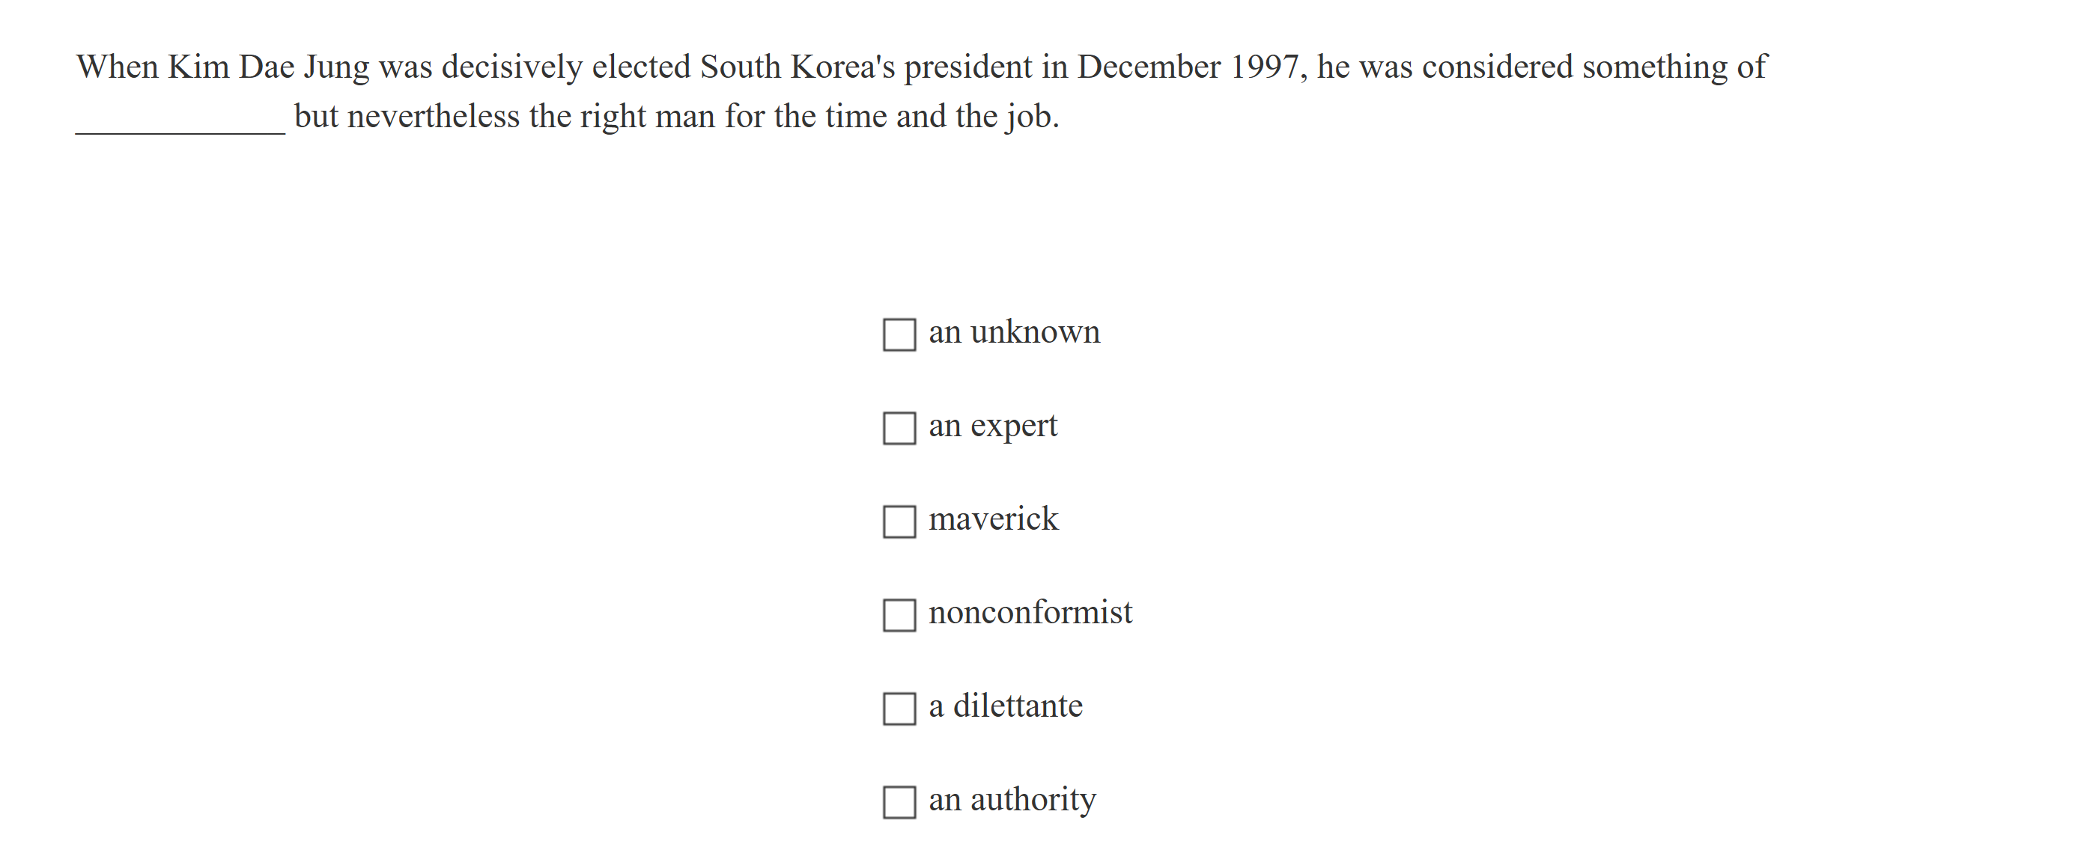Click the 'an unknown' answer label
The width and height of the screenshot is (2075, 841).
click(1013, 331)
